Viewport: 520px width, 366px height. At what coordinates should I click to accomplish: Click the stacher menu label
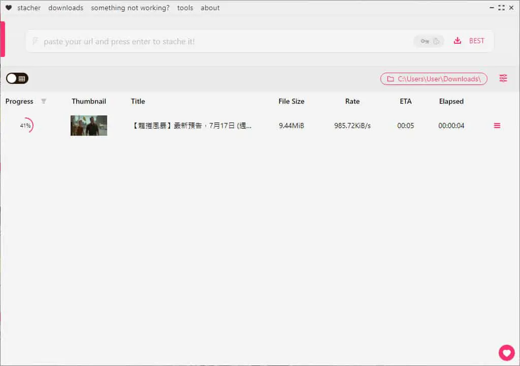[29, 8]
